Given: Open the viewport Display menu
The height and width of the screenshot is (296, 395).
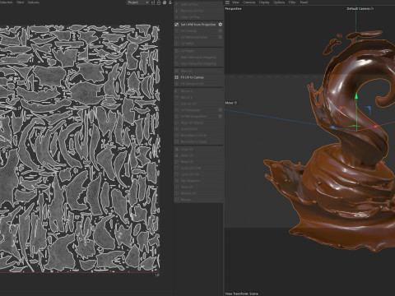Looking at the screenshot, I should pyautogui.click(x=264, y=2).
